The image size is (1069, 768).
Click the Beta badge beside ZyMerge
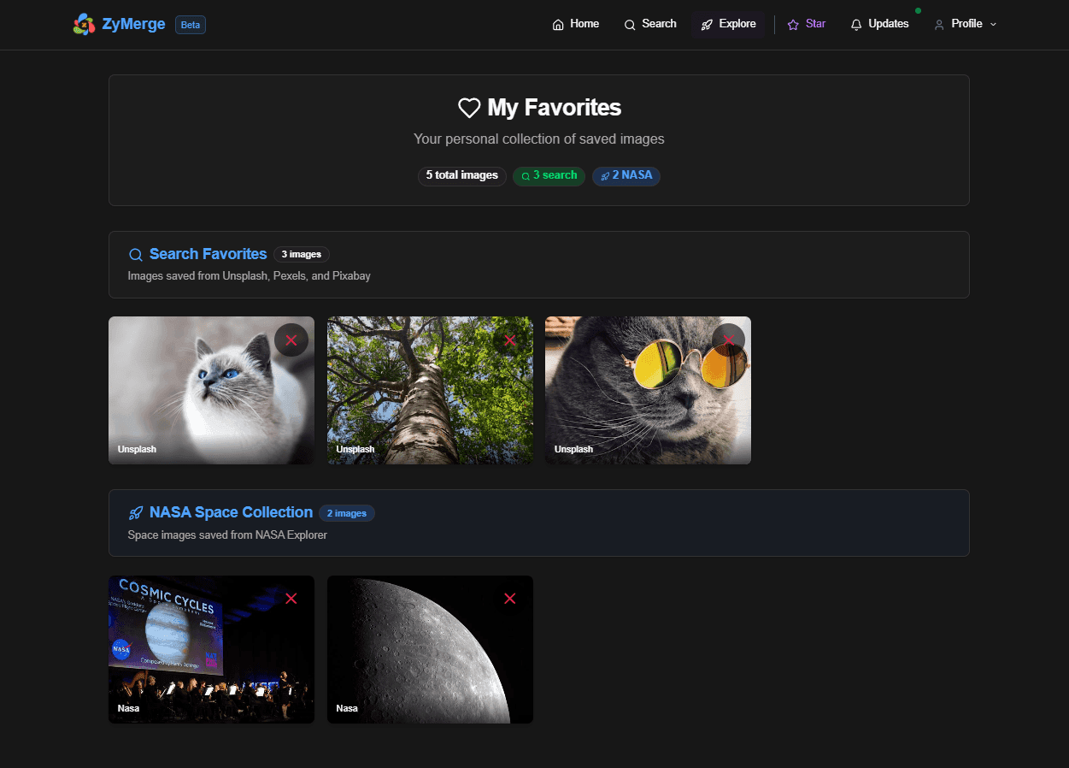pyautogui.click(x=191, y=25)
